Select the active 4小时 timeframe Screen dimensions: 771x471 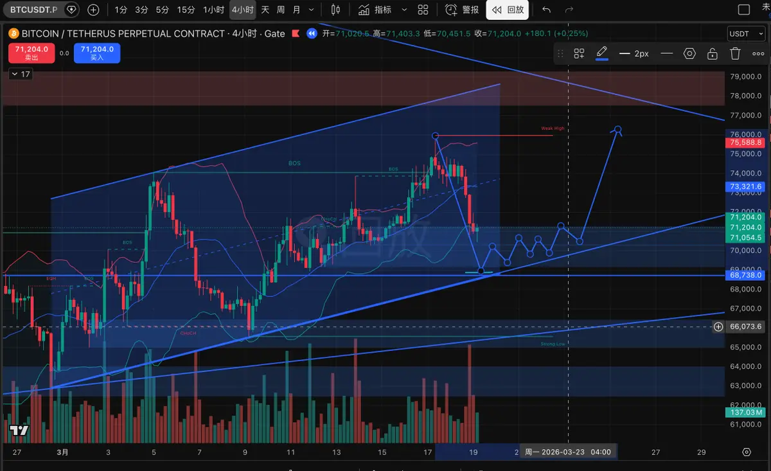[x=242, y=10]
